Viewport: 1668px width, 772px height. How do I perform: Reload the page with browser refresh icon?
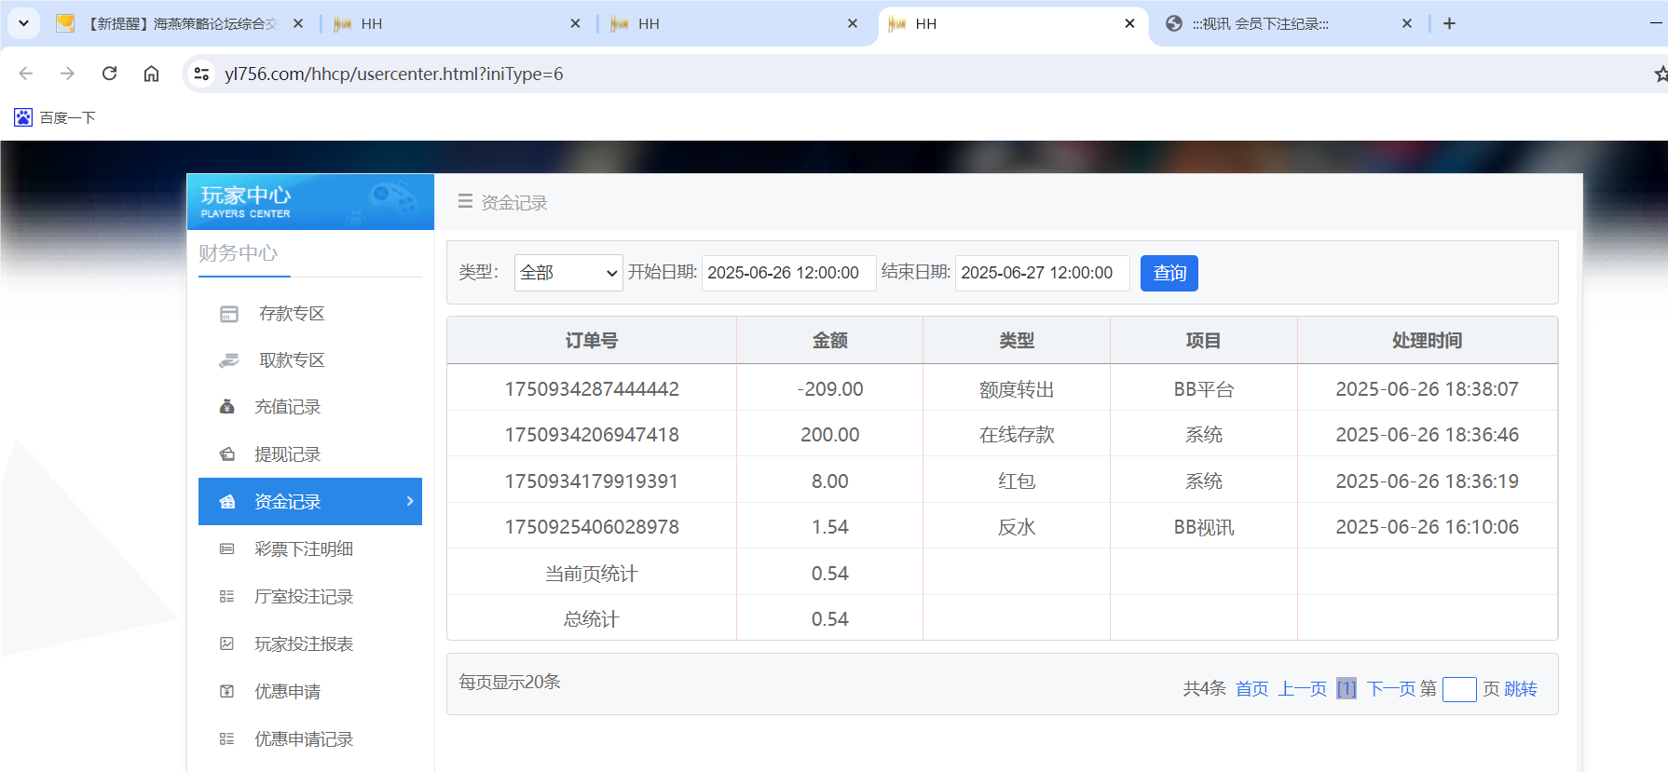[109, 74]
